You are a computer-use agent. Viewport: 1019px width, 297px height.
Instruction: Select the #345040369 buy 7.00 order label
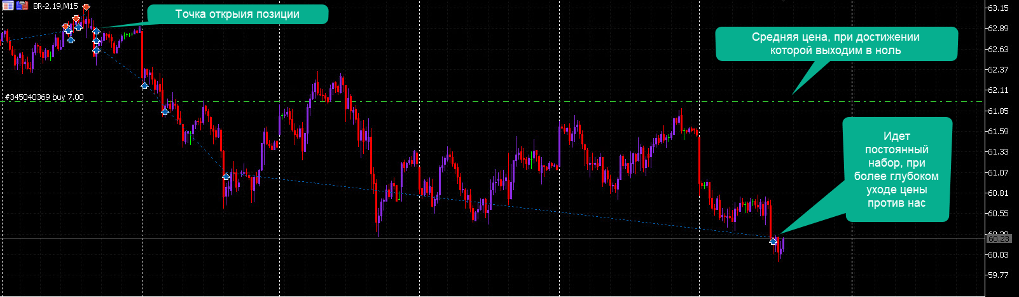click(x=45, y=97)
